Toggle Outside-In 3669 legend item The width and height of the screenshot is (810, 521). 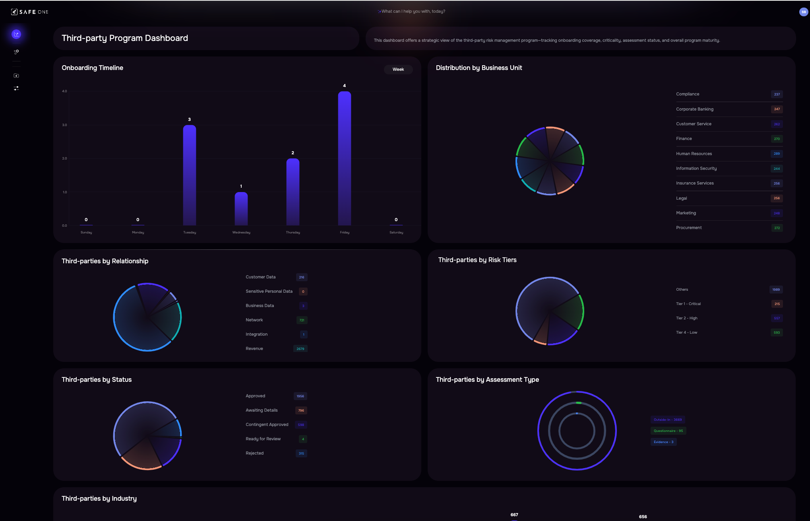[667, 420]
